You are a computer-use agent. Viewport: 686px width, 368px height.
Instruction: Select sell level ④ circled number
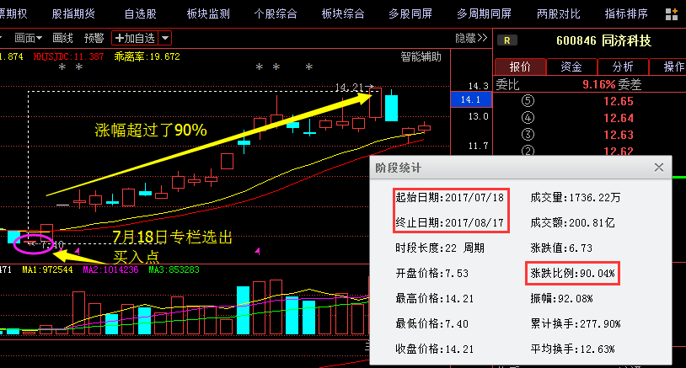[x=528, y=118]
